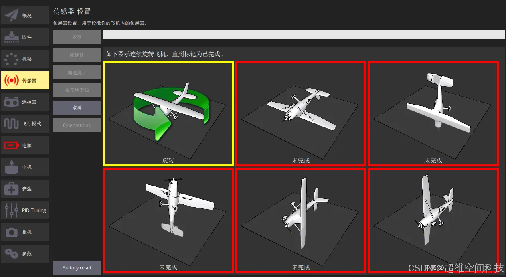Click the motor icon beside 电机
Screen dimensions: 506x277
[x=12, y=167]
